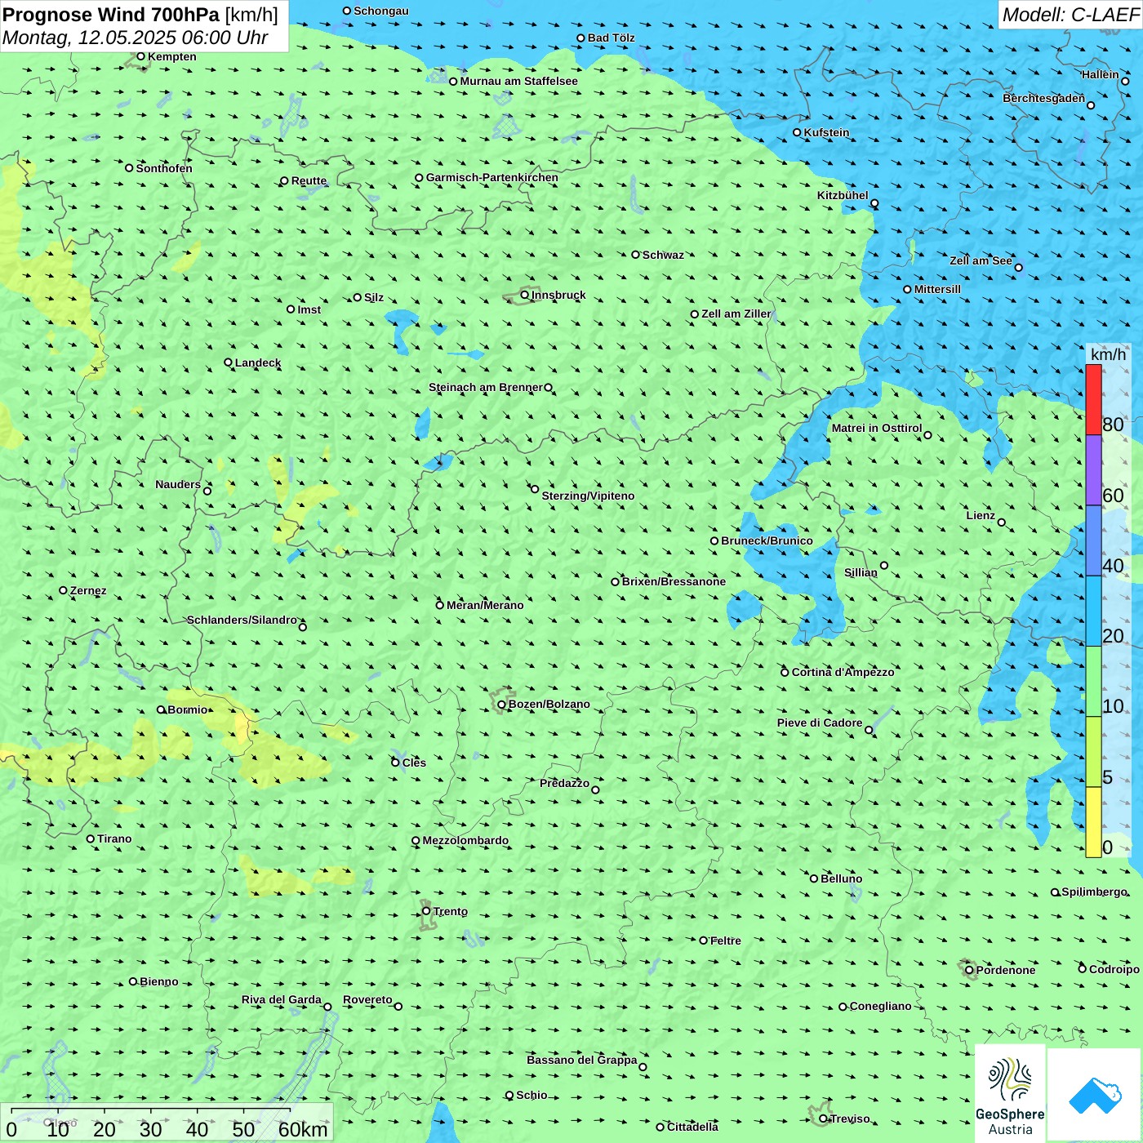Click the 'Sonthofen' label

click(x=164, y=168)
